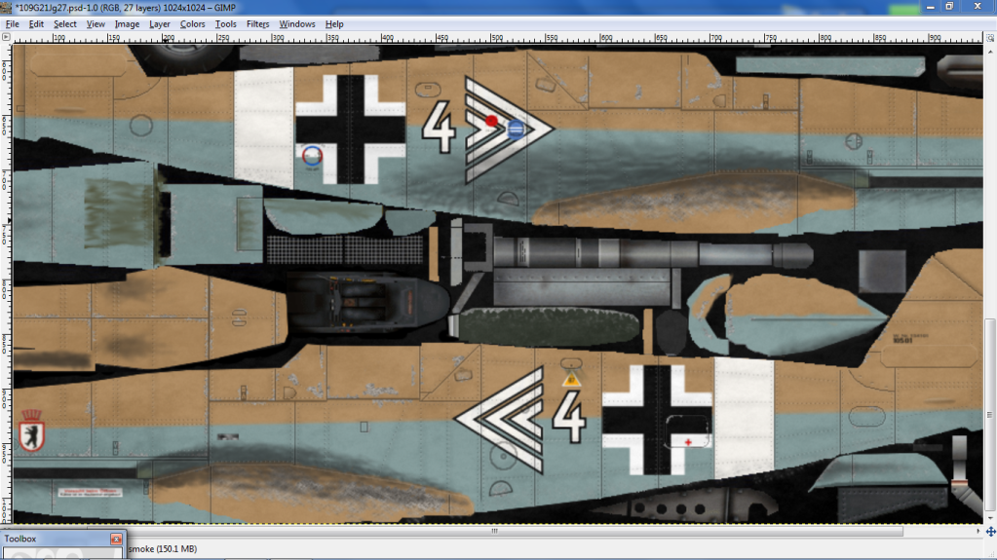The height and width of the screenshot is (560, 997).
Task: Click the GIMP icon in the title bar
Action: (7, 7)
